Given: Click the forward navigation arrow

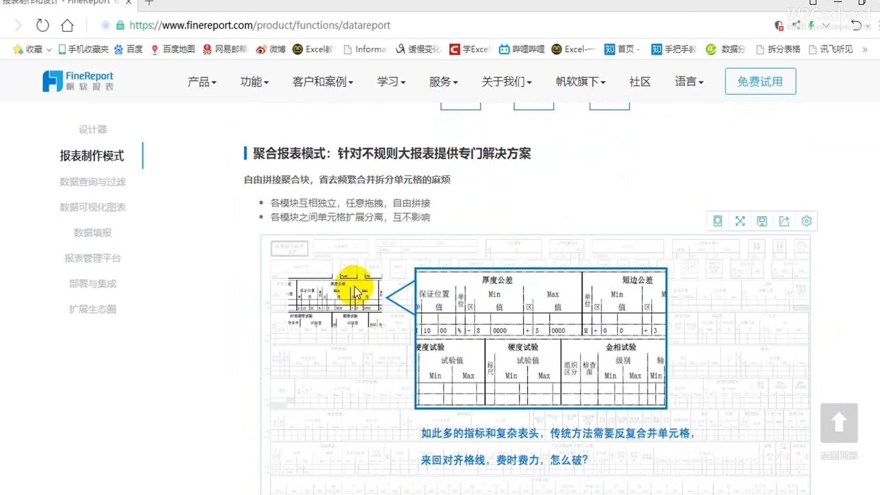Looking at the screenshot, I should pyautogui.click(x=18, y=25).
